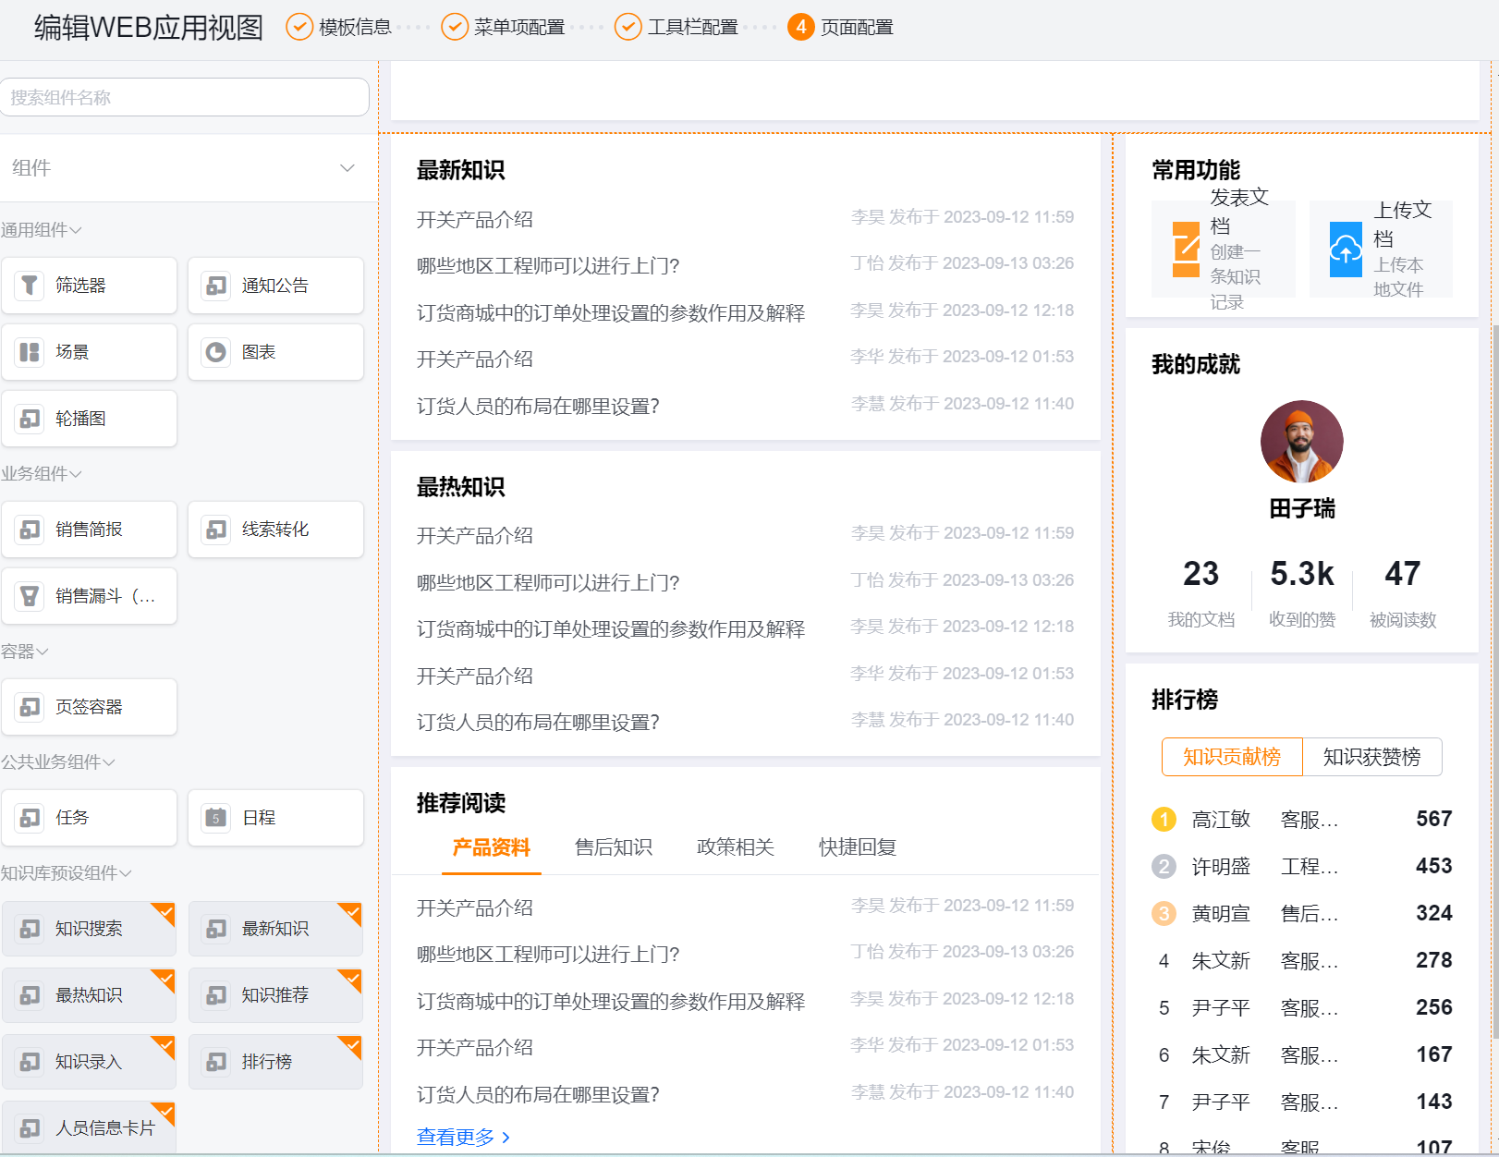
Task: Click the 搜索组件名称 search field
Action: (185, 96)
